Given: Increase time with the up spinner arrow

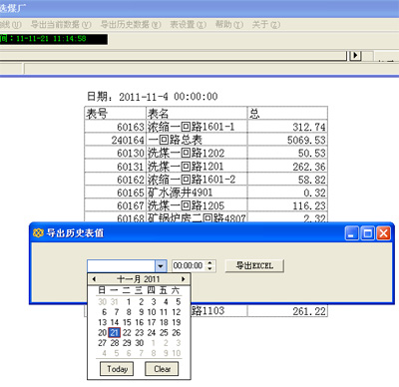Looking at the screenshot, I should [209, 263].
